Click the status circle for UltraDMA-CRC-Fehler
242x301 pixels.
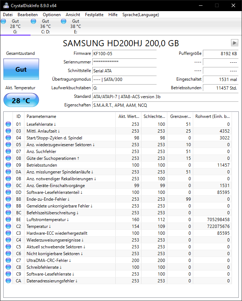[8, 261]
